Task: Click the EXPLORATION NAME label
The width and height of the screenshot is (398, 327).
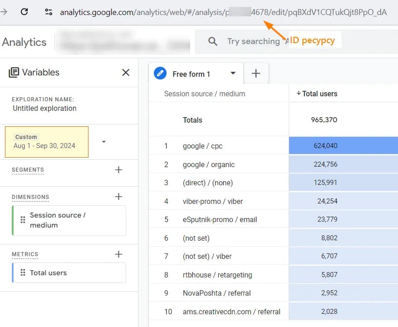Action: coord(43,99)
